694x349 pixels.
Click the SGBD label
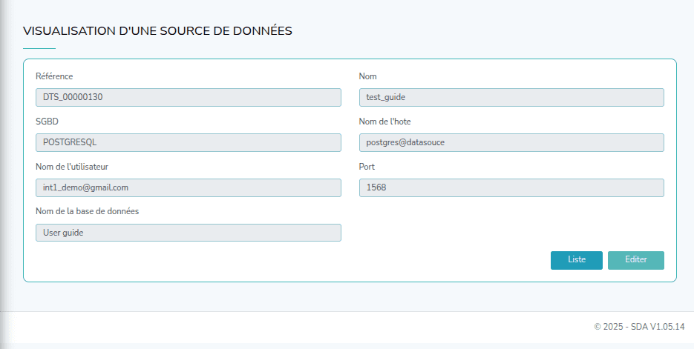(x=46, y=122)
